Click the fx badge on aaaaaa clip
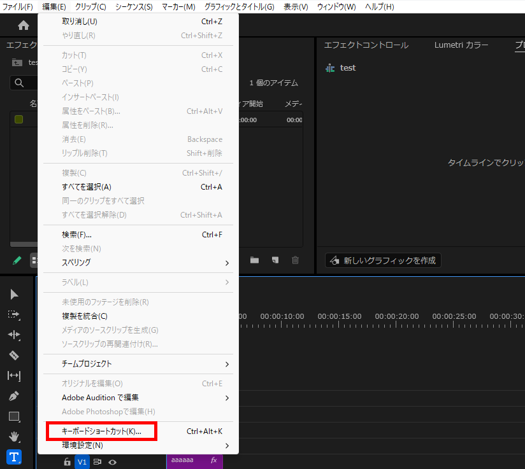The image size is (525, 469). [213, 460]
